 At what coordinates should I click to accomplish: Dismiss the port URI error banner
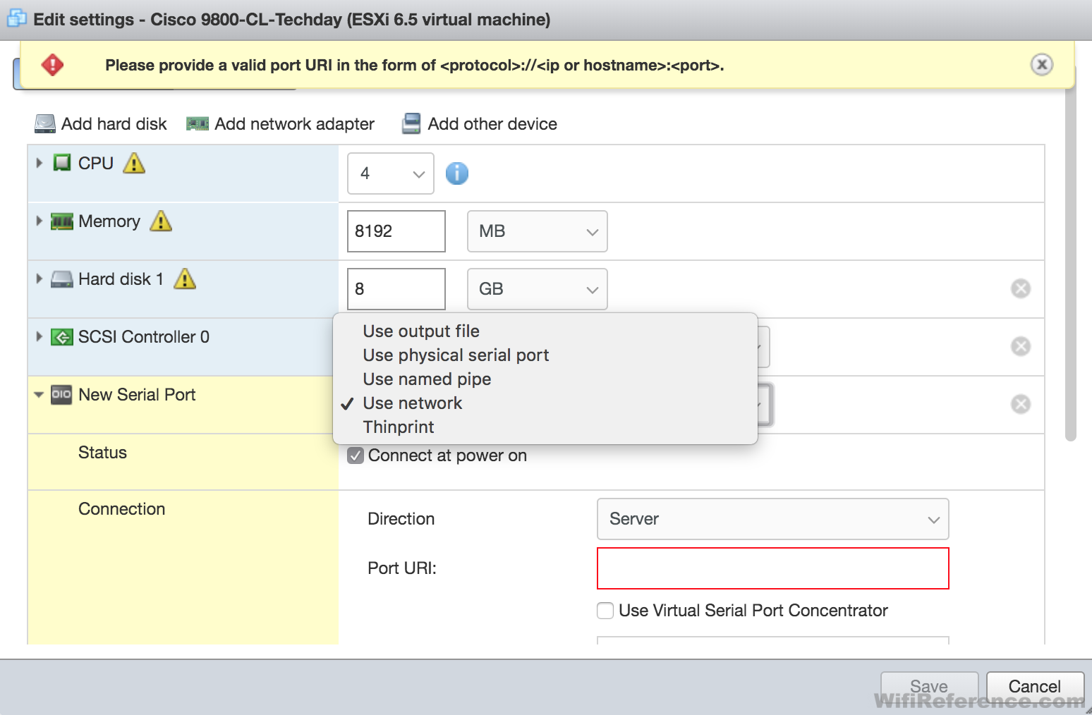(x=1042, y=64)
